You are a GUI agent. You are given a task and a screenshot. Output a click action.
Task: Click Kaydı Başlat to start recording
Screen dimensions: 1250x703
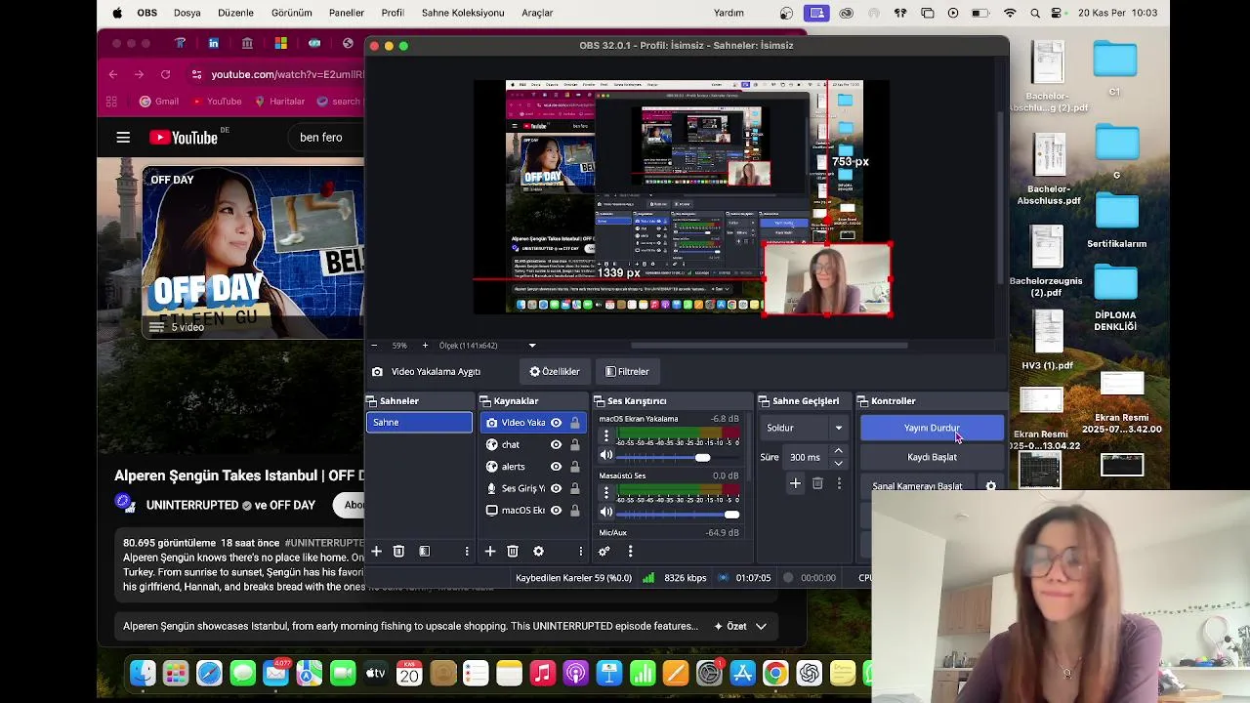click(x=932, y=457)
